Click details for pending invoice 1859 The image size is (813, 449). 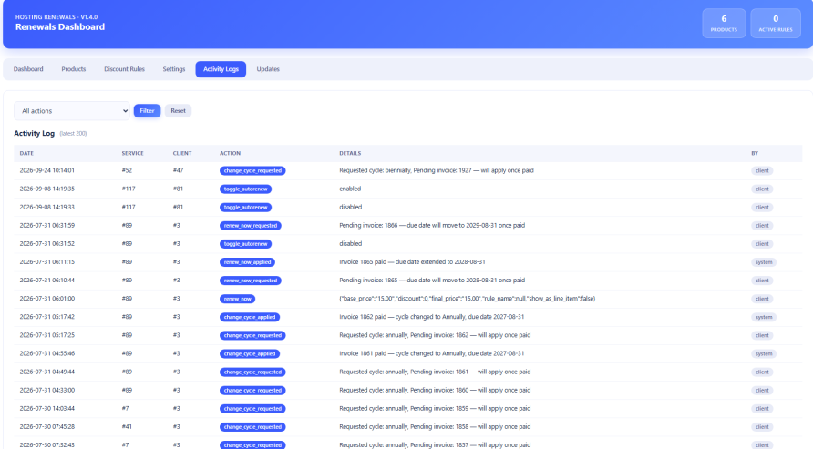click(435, 409)
